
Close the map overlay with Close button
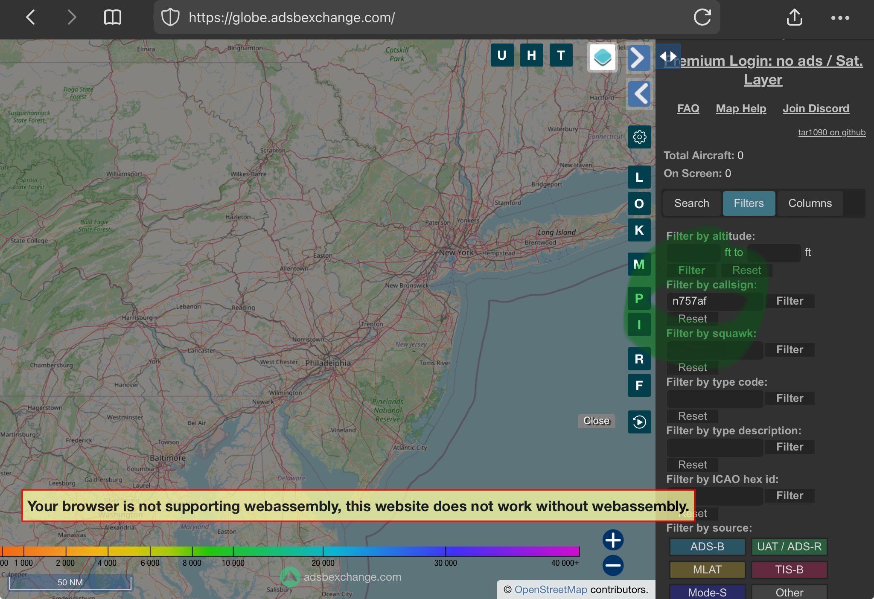pyautogui.click(x=597, y=421)
